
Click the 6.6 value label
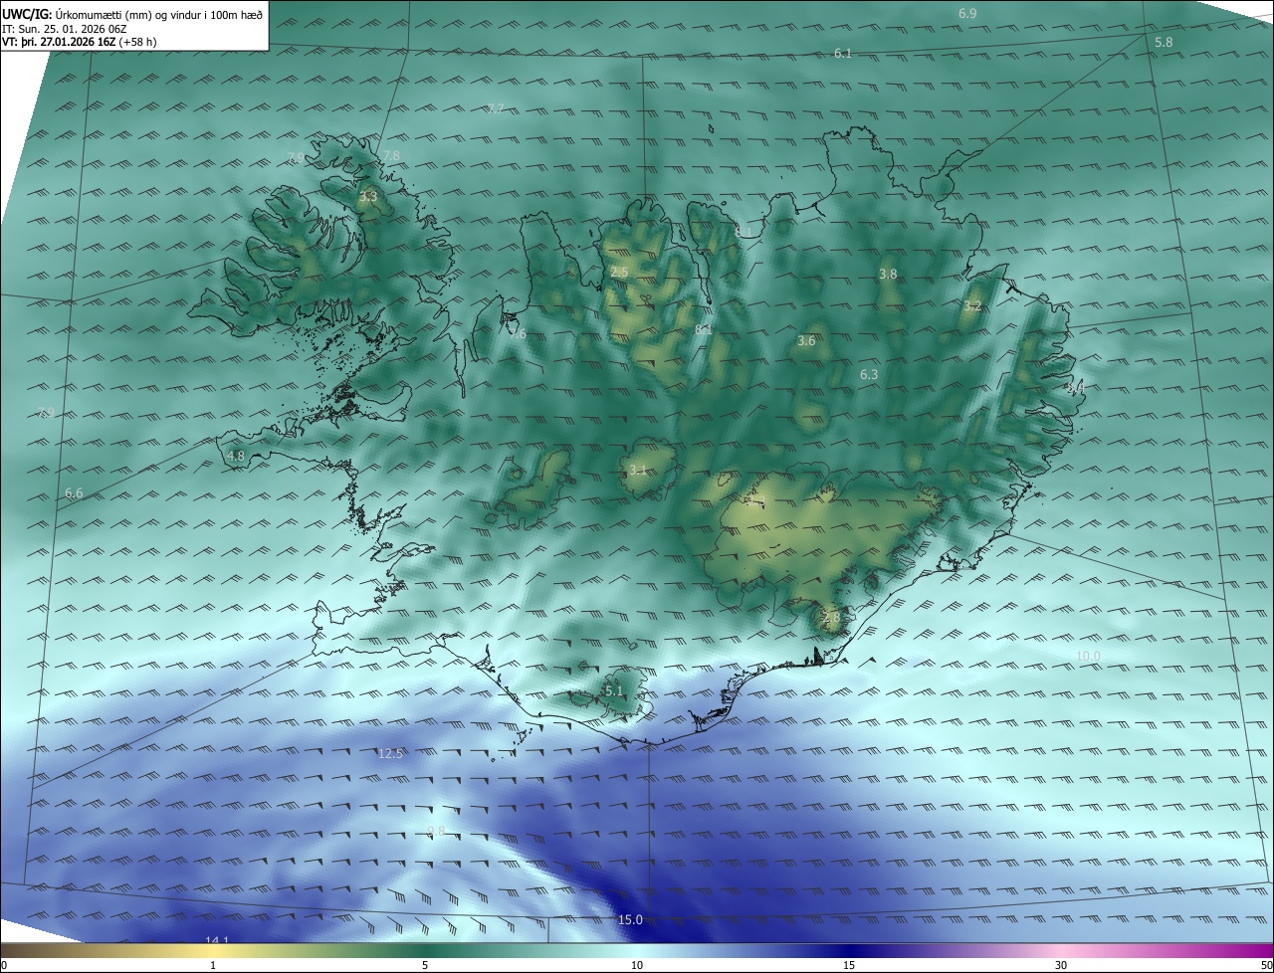tap(74, 493)
